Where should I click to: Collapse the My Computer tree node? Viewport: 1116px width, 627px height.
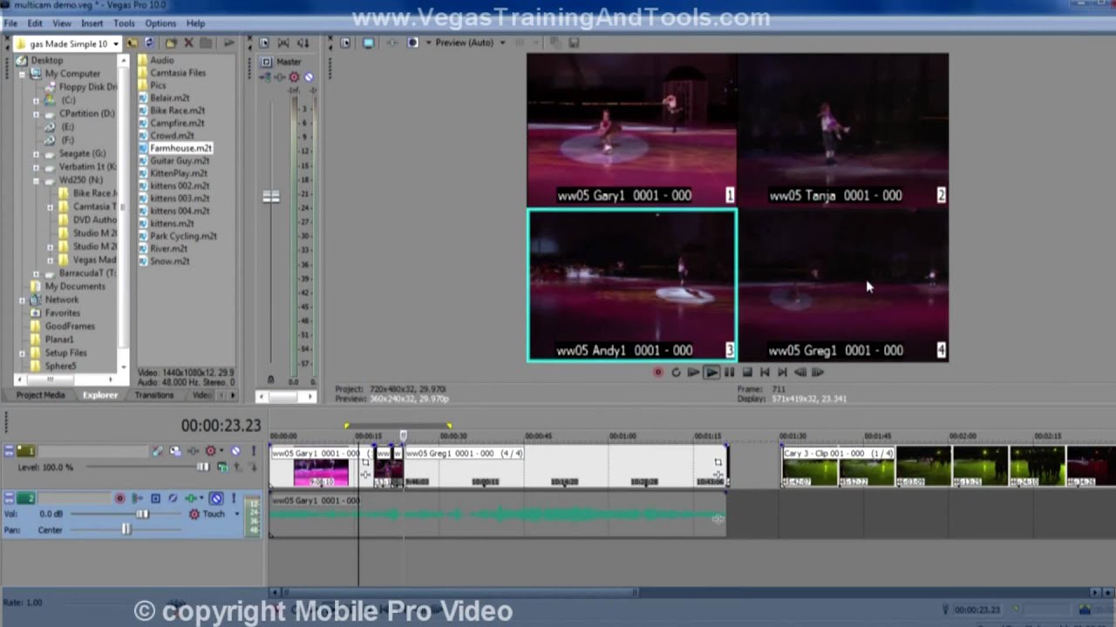[x=23, y=74]
